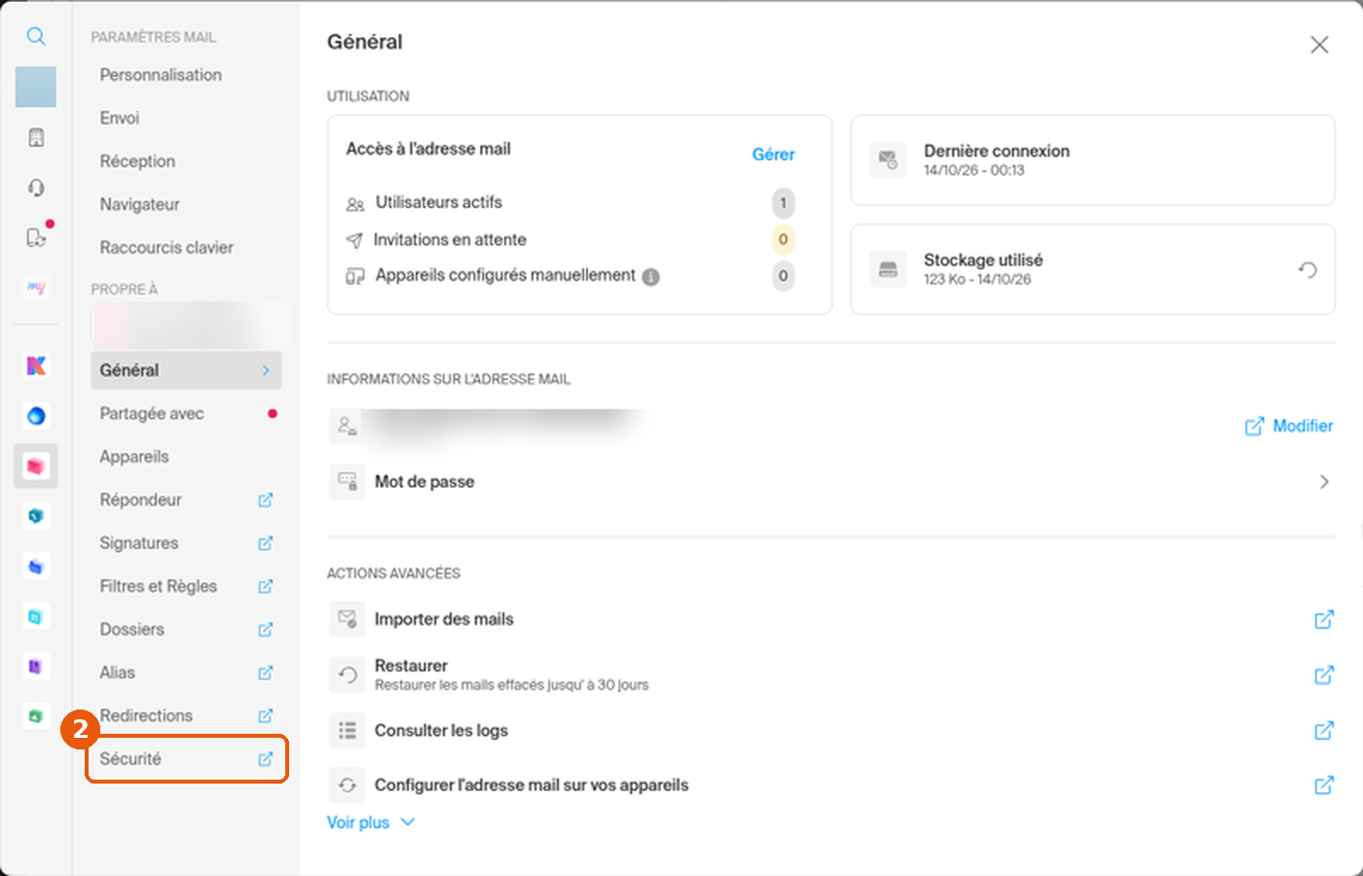Click the light blue avatar thumbnail in sidebar

coord(36,88)
